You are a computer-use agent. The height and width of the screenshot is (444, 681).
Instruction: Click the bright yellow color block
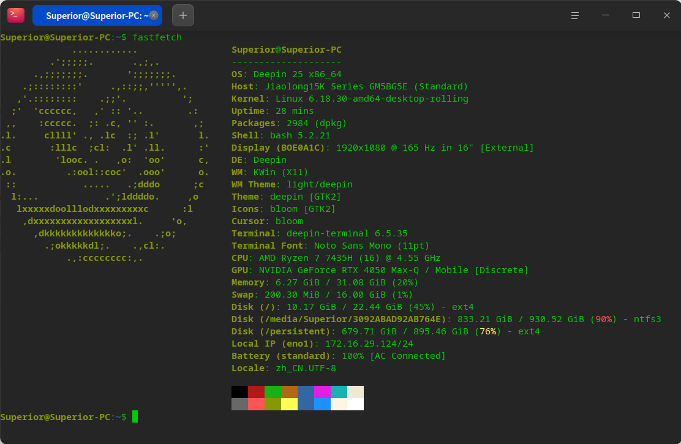[x=289, y=404]
